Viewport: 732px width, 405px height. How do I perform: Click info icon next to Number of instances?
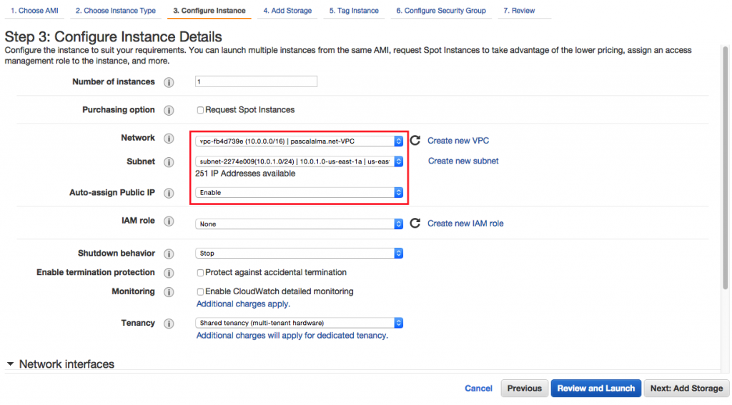click(169, 82)
